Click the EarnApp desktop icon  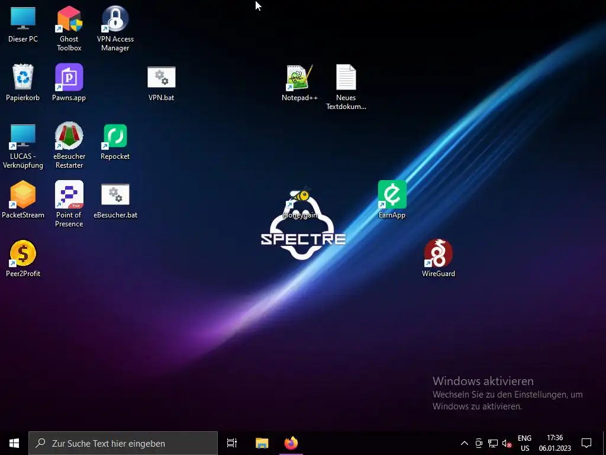click(392, 200)
